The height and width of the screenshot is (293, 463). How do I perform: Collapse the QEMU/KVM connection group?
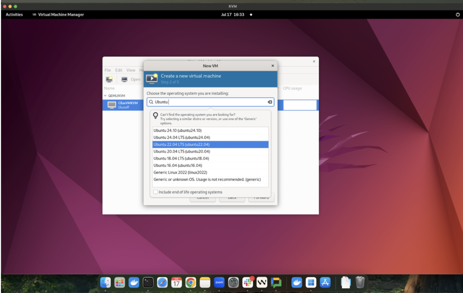pos(105,96)
